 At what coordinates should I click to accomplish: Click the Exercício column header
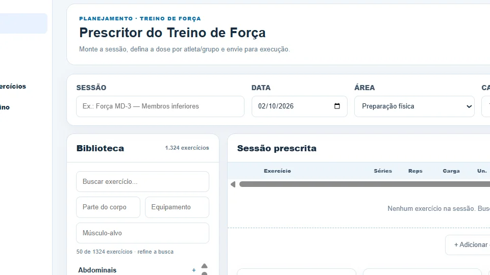277,171
